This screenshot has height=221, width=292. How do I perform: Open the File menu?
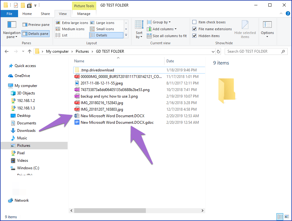(9, 14)
